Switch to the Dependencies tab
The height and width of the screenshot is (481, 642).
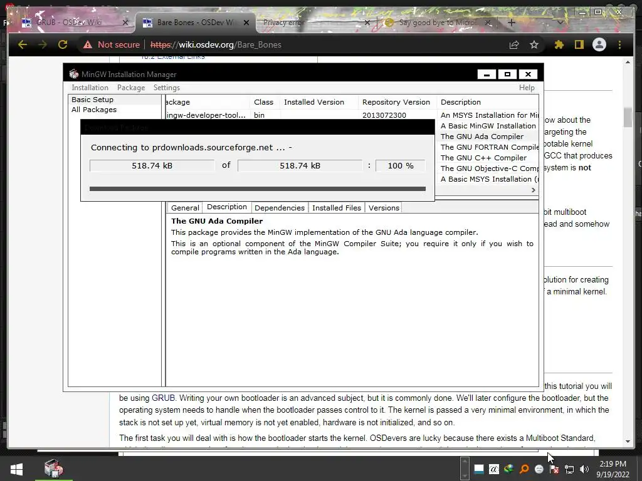pos(280,208)
